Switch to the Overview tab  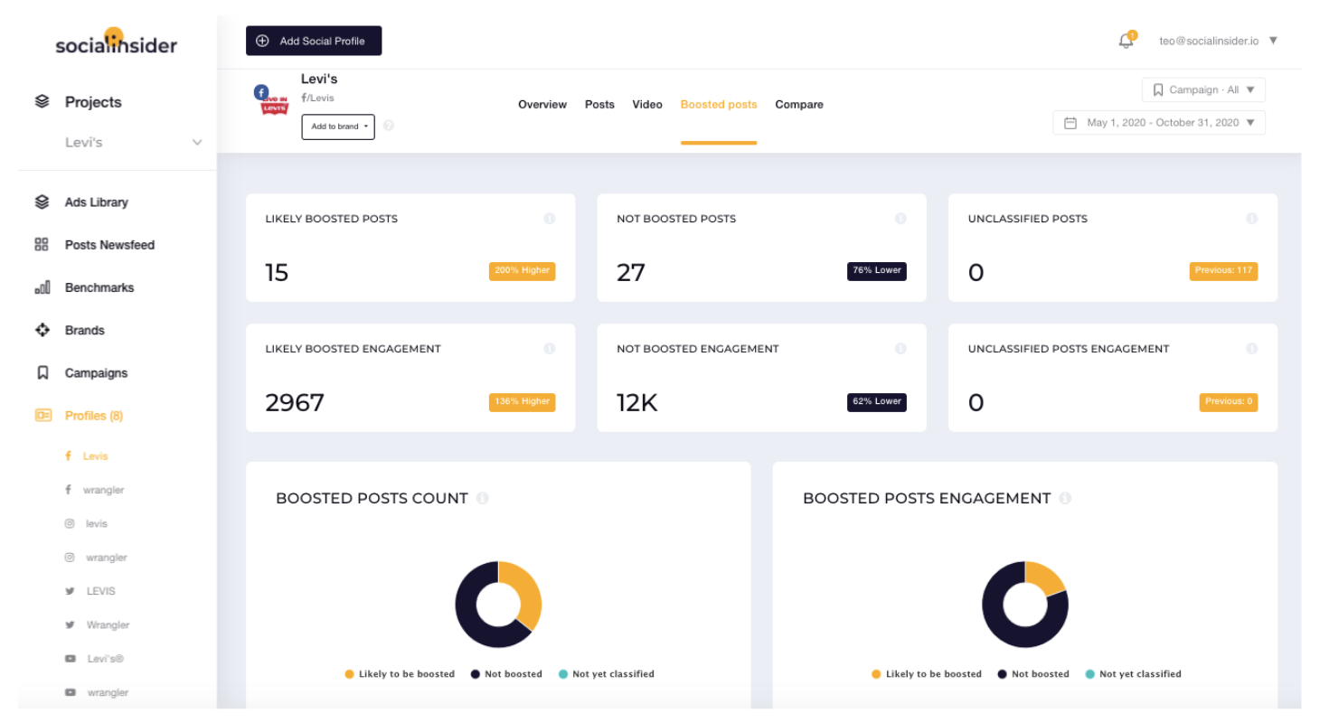(542, 105)
